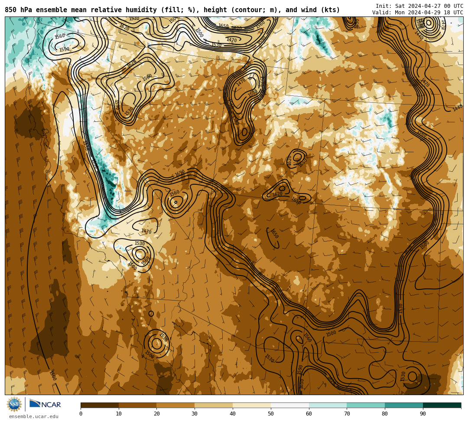468x422 pixels.
Task: Pick the darkest brown 0–10 colorbar segment
Action: pyautogui.click(x=100, y=405)
